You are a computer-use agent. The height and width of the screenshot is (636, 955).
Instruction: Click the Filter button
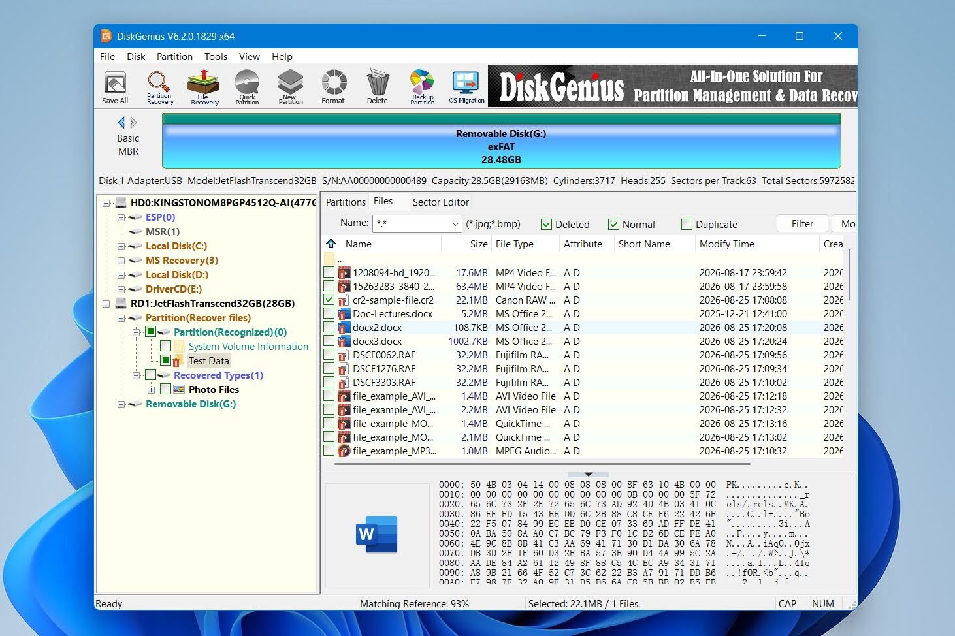pyautogui.click(x=802, y=224)
